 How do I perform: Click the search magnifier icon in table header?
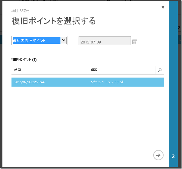click(160, 70)
